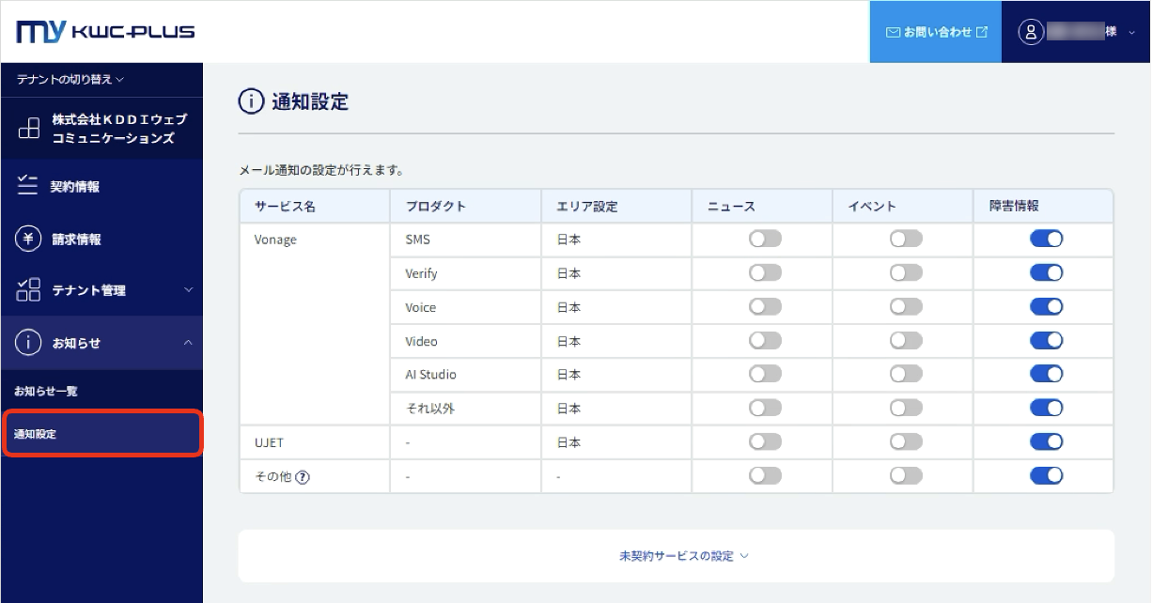The width and height of the screenshot is (1152, 603).
Task: Enable イベント toggle for UJET
Action: click(906, 441)
